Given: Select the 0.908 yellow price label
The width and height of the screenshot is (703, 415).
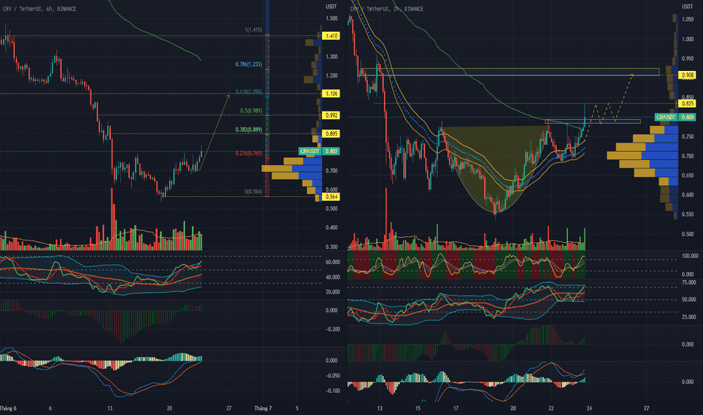Looking at the screenshot, I should [x=687, y=75].
